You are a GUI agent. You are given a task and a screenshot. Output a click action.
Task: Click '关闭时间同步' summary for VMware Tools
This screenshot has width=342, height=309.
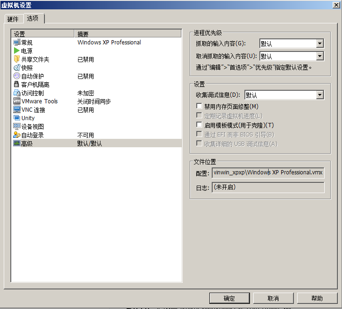point(94,101)
